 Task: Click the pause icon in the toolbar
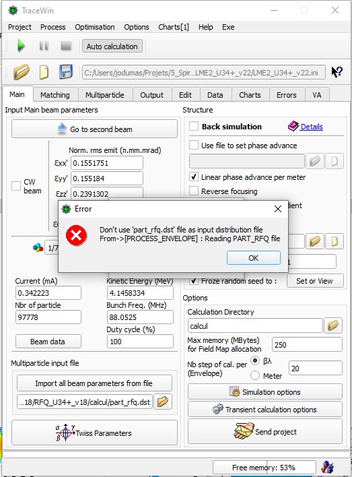pyautogui.click(x=44, y=46)
